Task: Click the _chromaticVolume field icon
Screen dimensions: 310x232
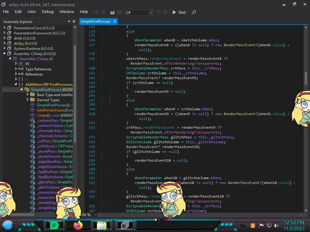Action: (x=32, y=136)
